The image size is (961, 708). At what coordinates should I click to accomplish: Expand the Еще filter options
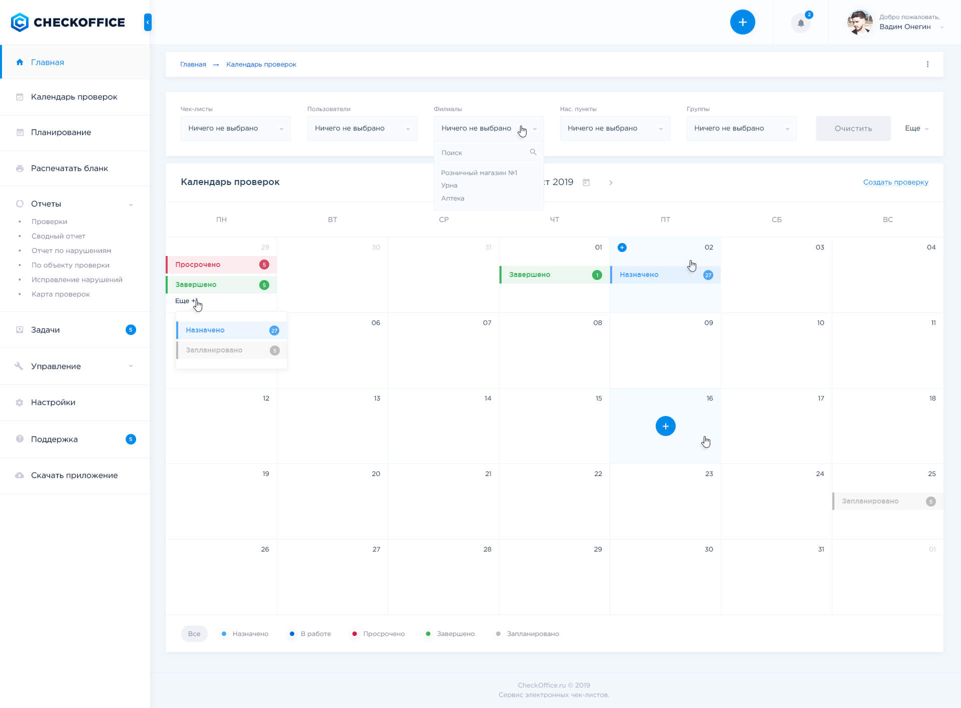point(916,128)
